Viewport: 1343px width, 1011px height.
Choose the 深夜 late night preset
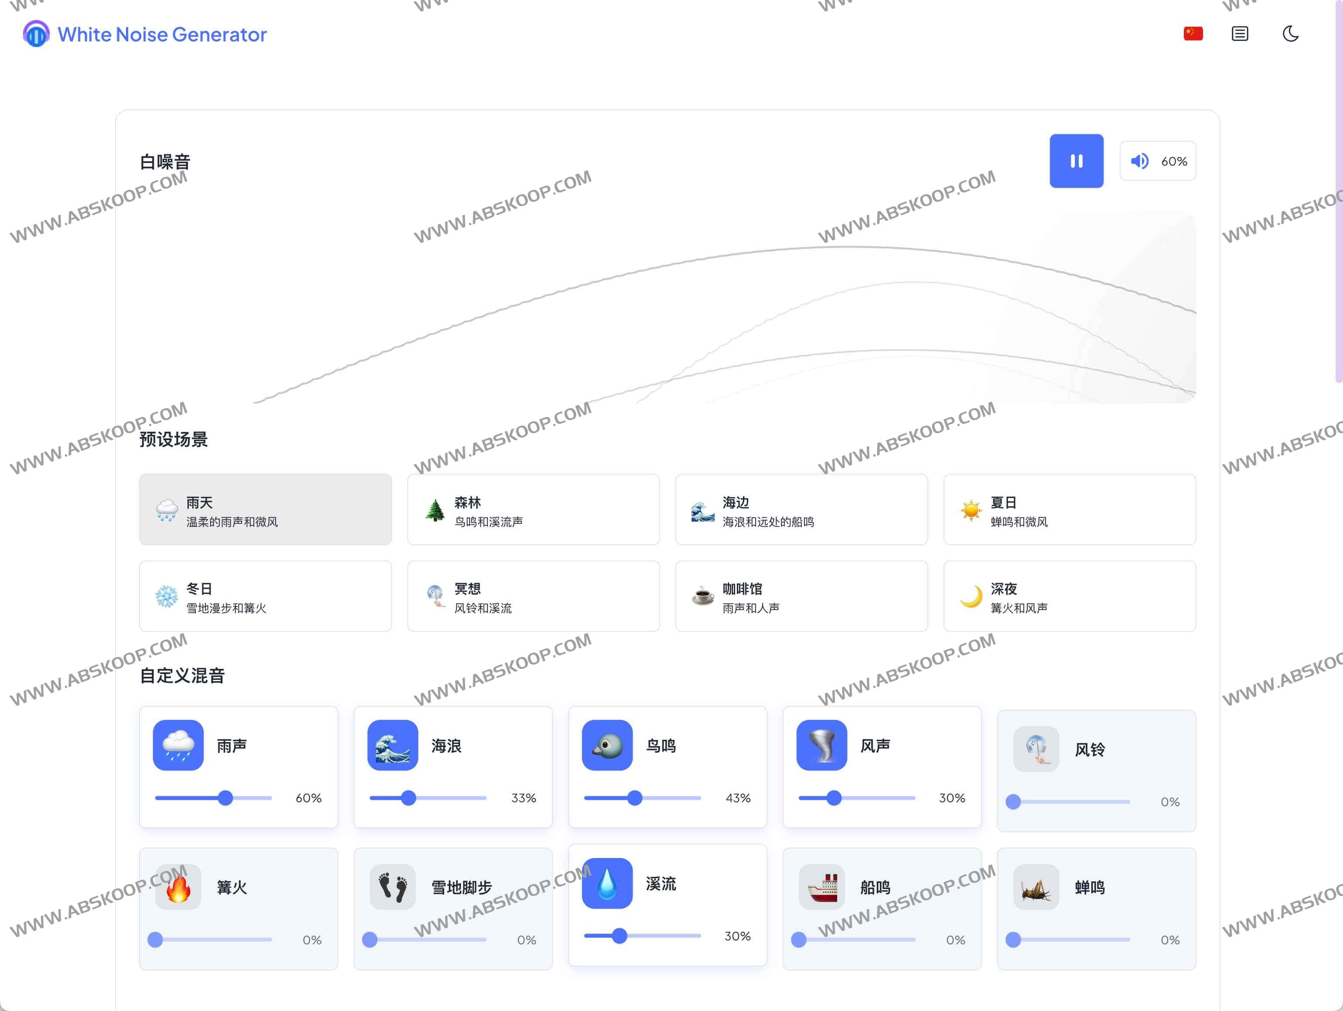(1070, 597)
